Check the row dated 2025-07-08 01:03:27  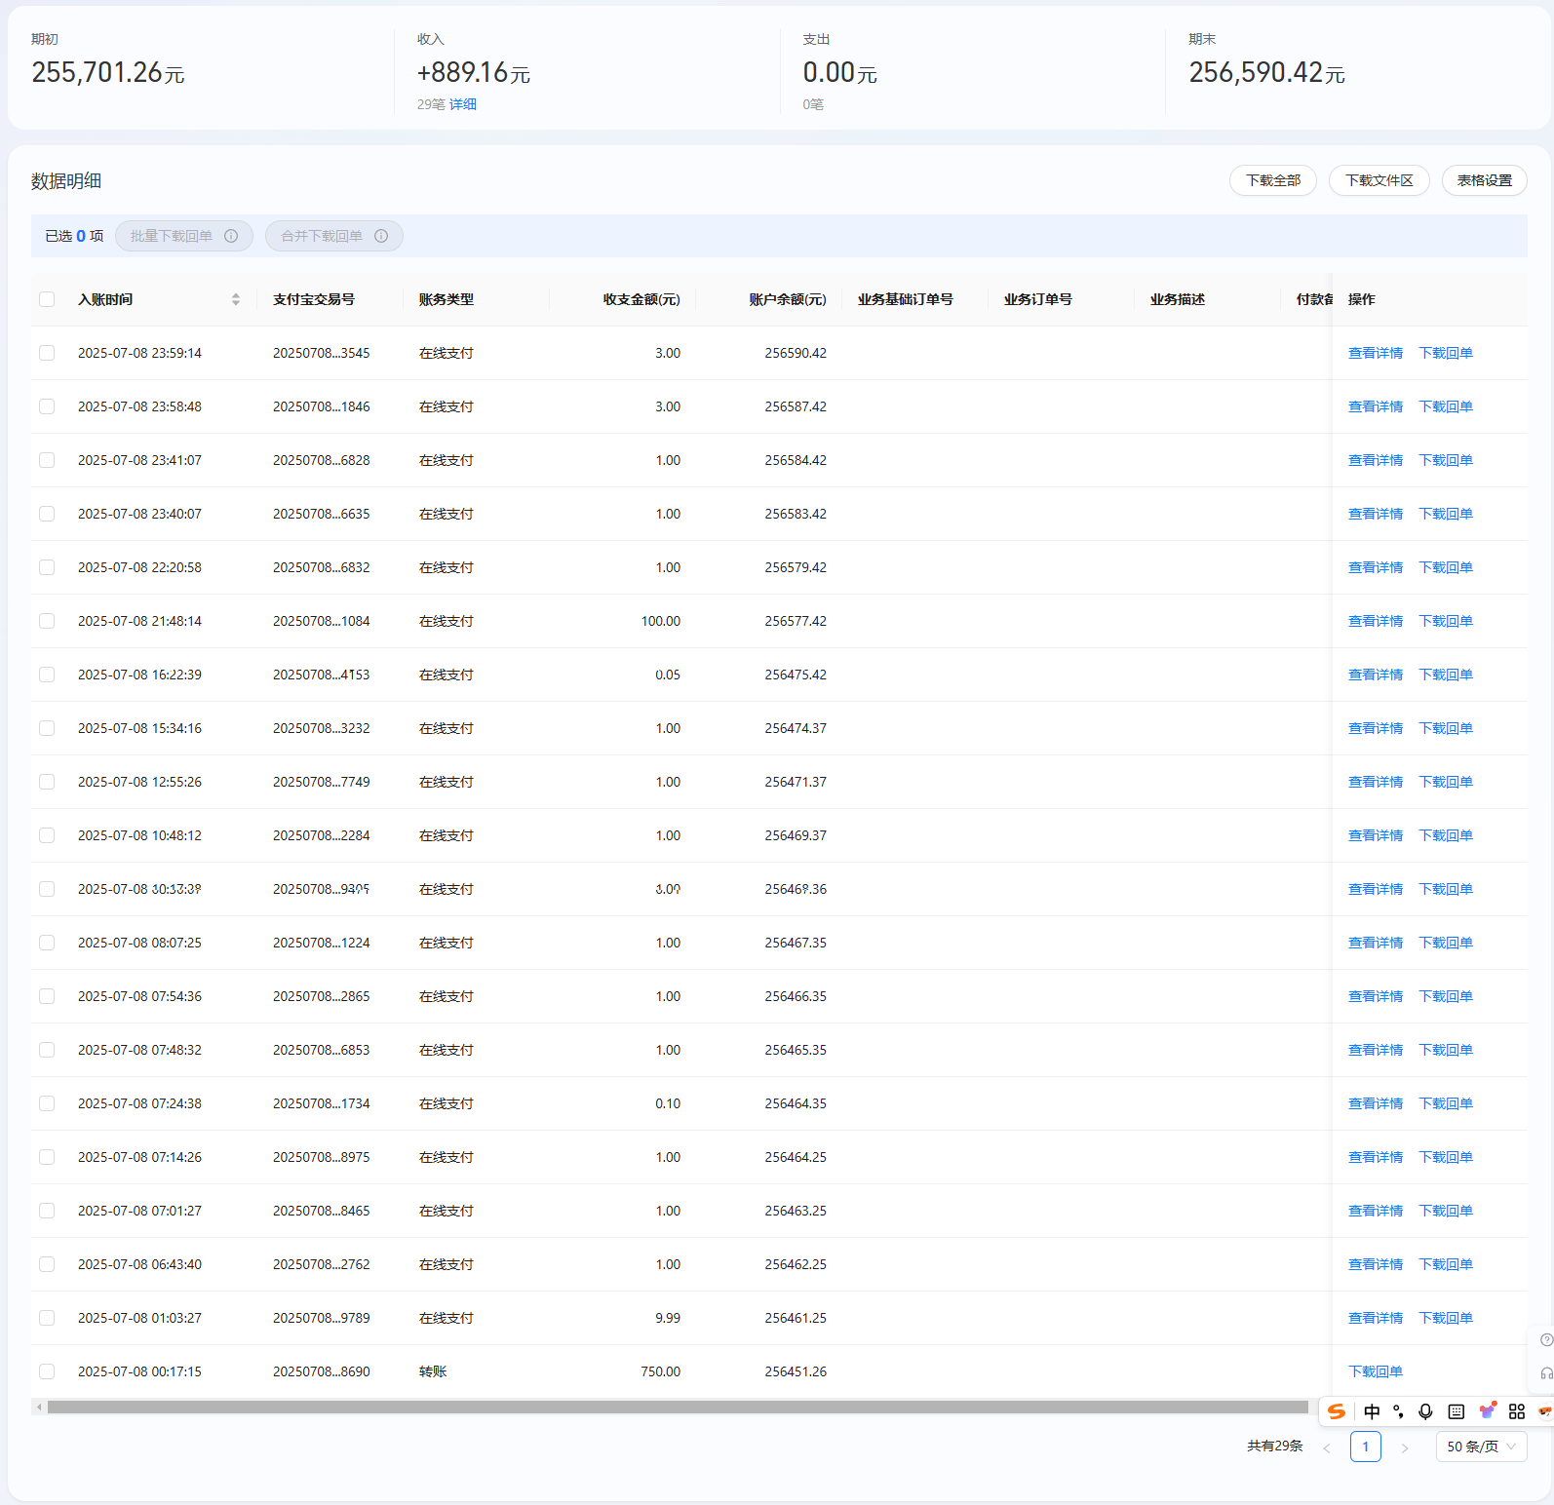47,1318
